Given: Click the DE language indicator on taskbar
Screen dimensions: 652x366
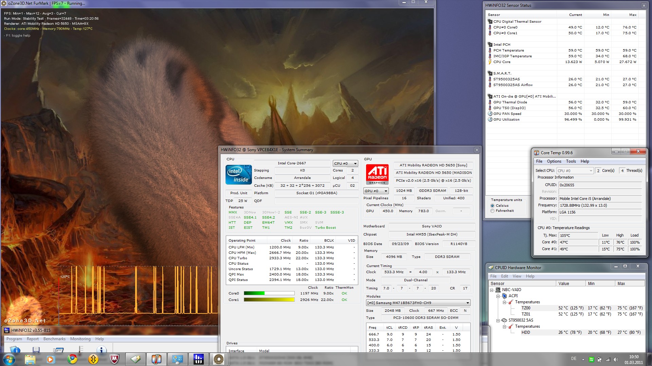Looking at the screenshot, I should [x=574, y=359].
